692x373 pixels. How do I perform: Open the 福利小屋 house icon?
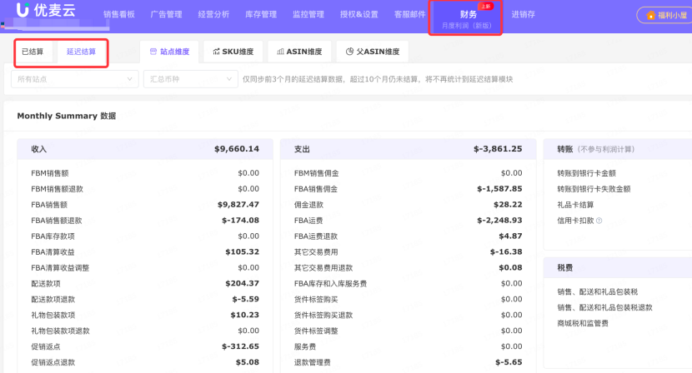pos(650,16)
